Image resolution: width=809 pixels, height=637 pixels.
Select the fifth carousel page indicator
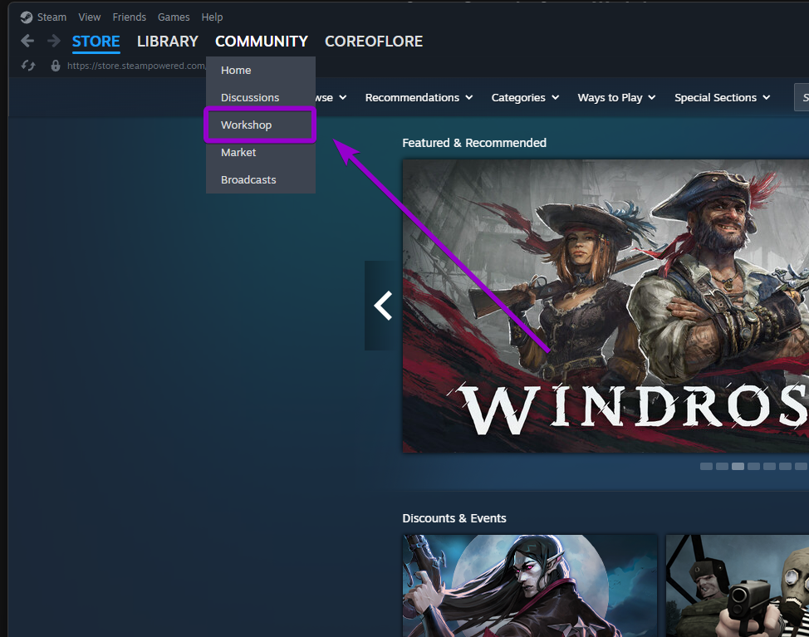click(770, 466)
